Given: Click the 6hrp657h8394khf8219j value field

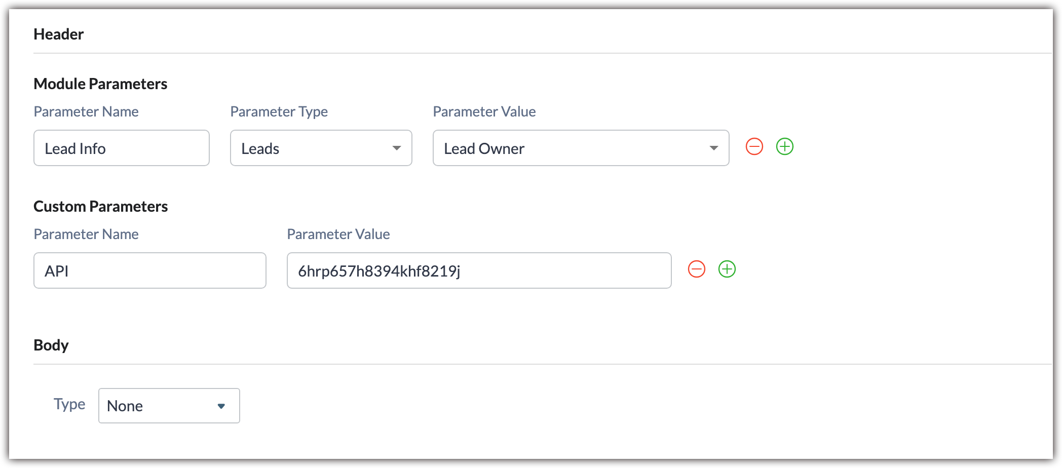Looking at the screenshot, I should [479, 271].
